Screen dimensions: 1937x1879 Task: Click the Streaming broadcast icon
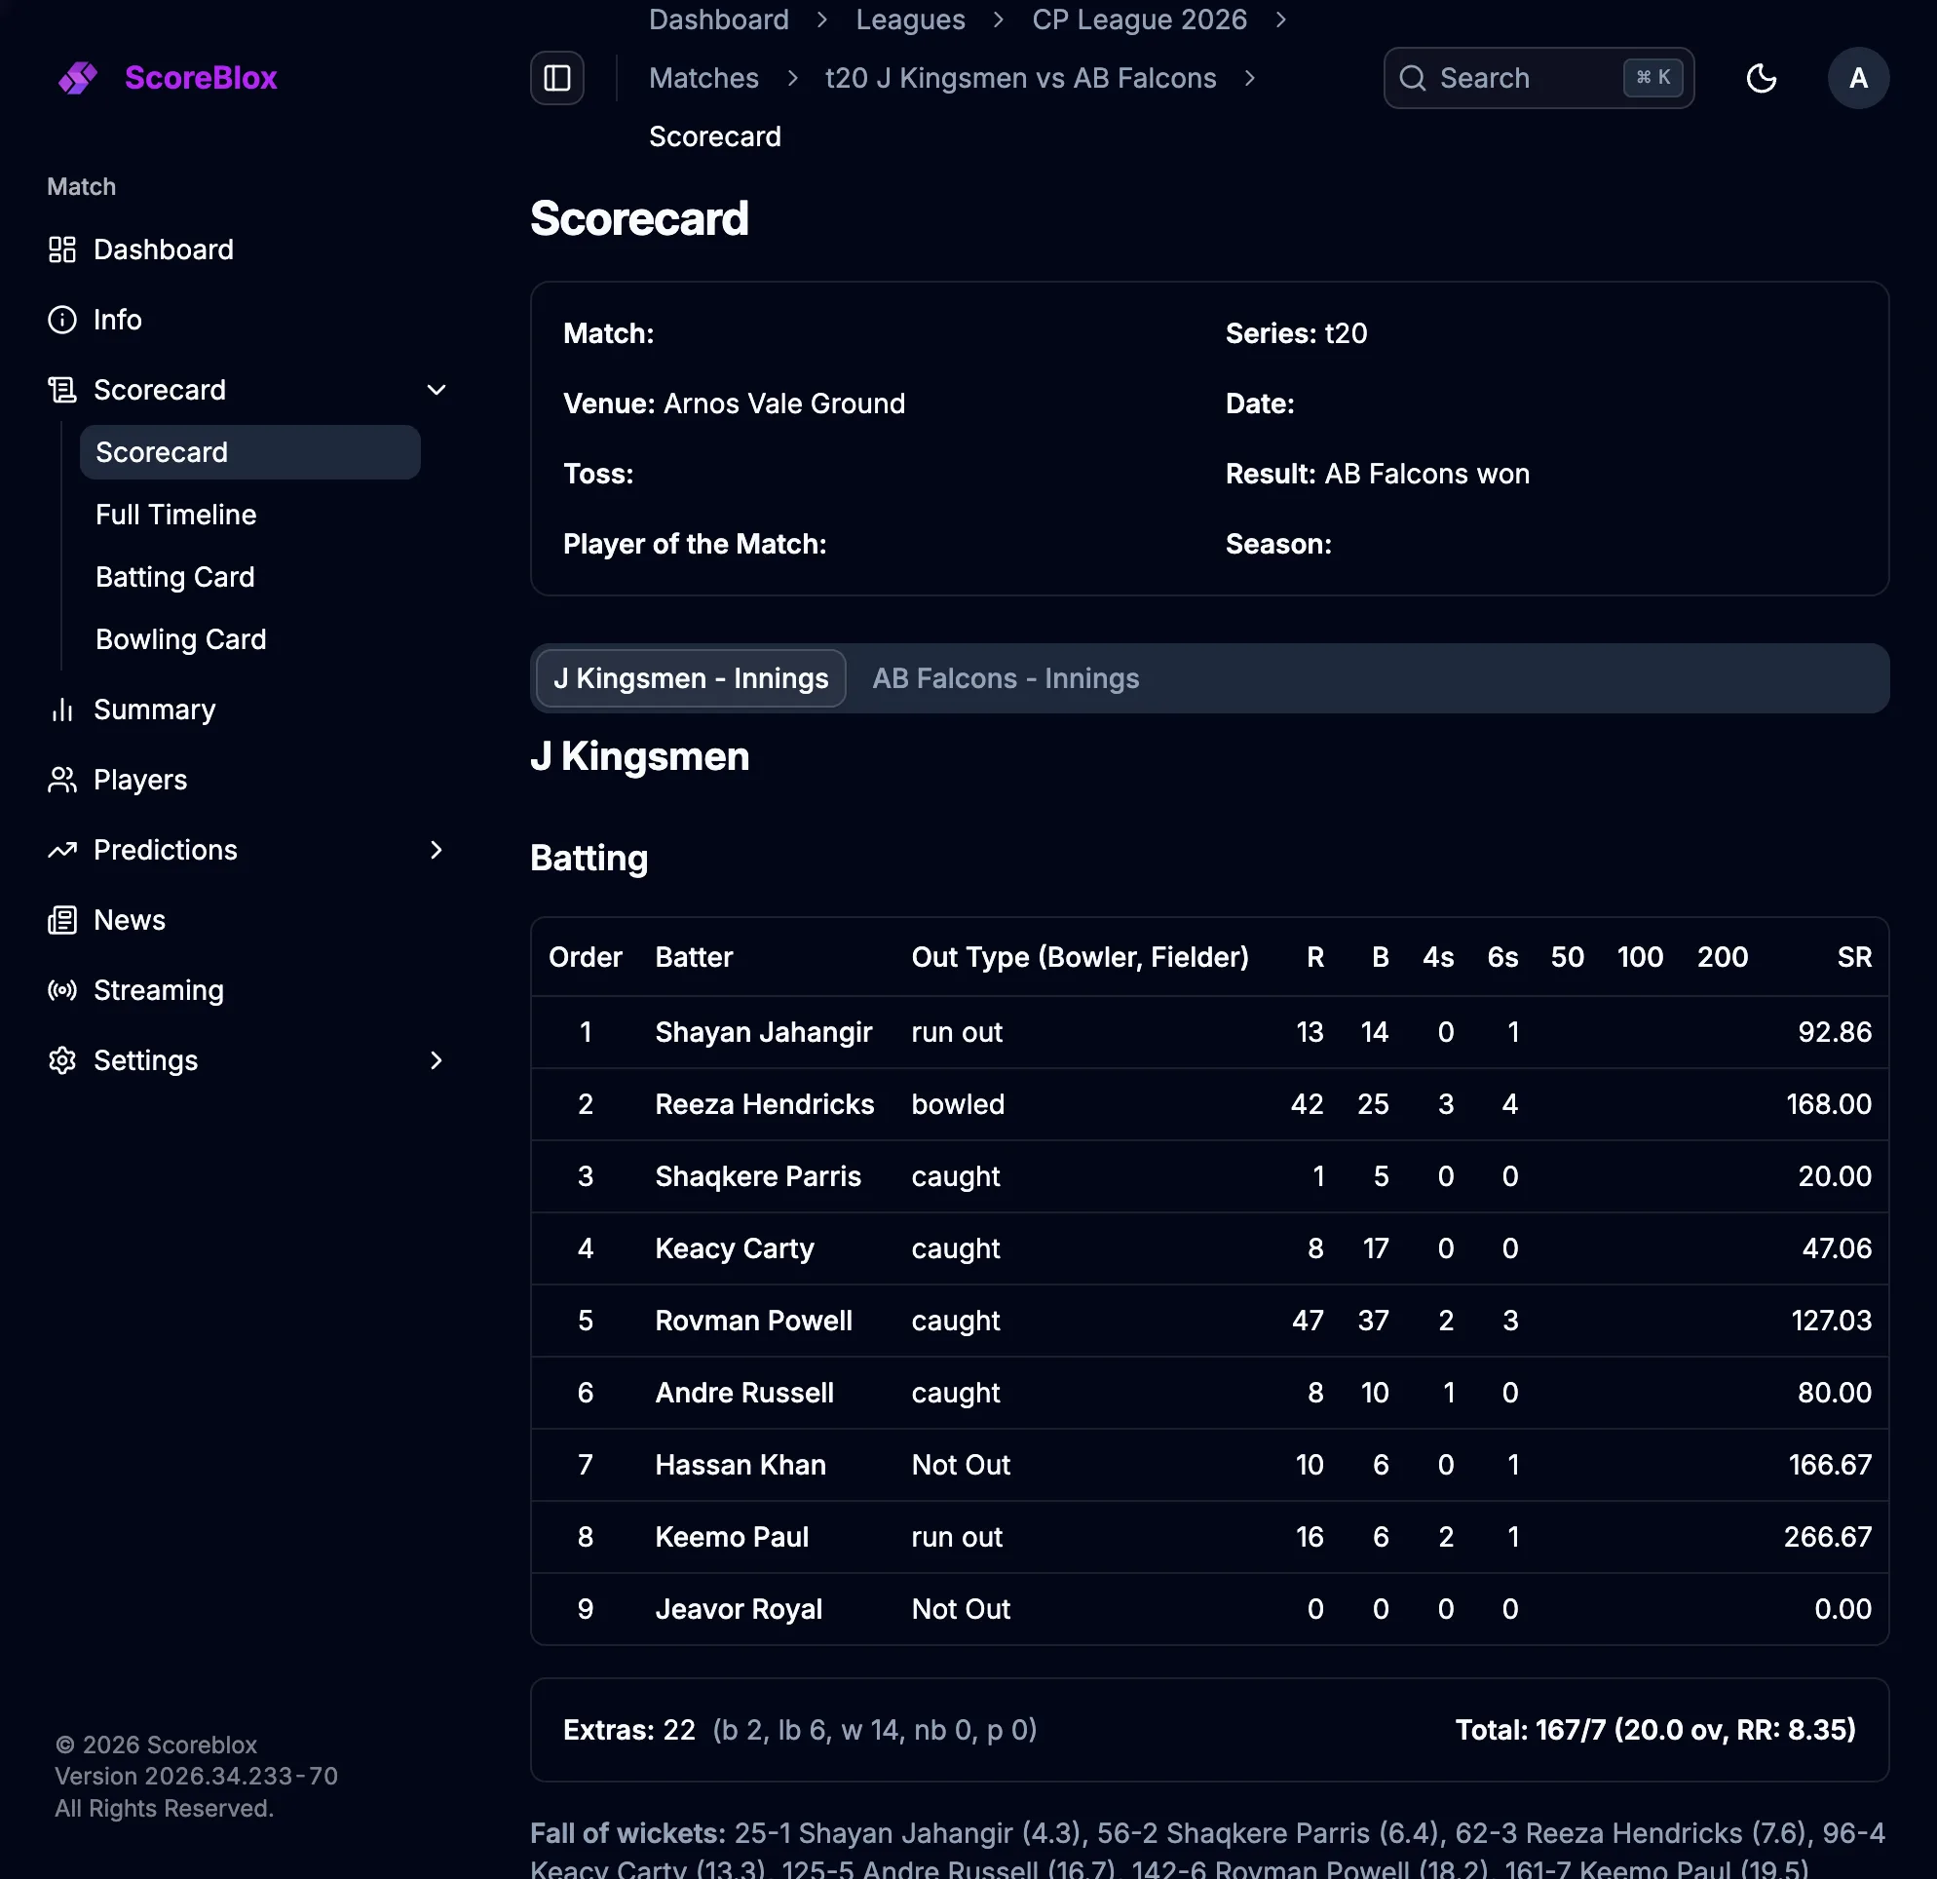point(62,990)
